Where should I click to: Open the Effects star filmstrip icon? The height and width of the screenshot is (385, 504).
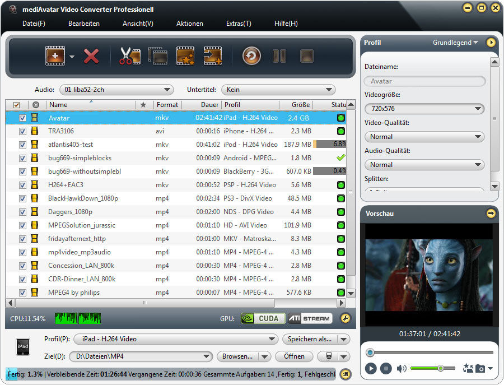pyautogui.click(x=185, y=56)
